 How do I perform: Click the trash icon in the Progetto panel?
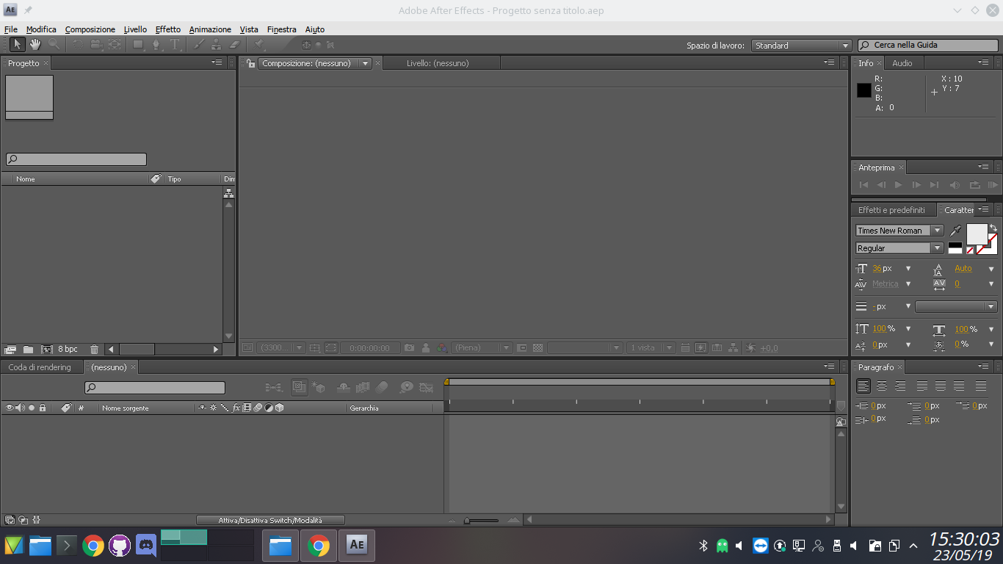[x=94, y=350]
